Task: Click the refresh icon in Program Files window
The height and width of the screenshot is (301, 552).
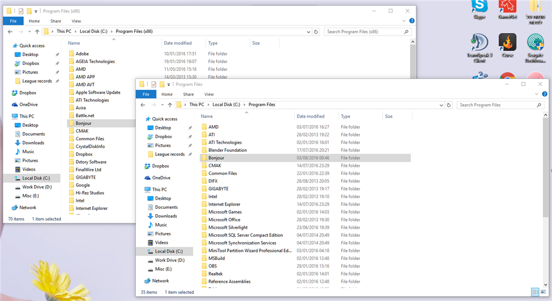Action: pos(448,105)
